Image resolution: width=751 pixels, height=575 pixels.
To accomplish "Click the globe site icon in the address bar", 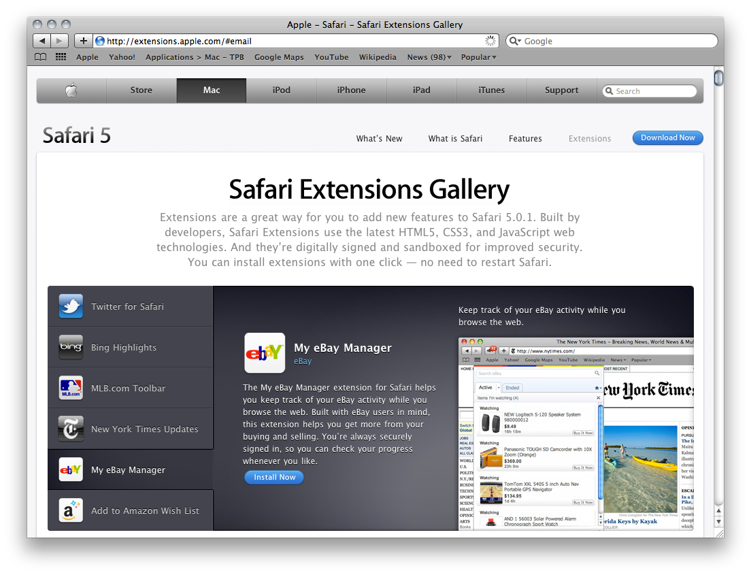I will pos(99,41).
